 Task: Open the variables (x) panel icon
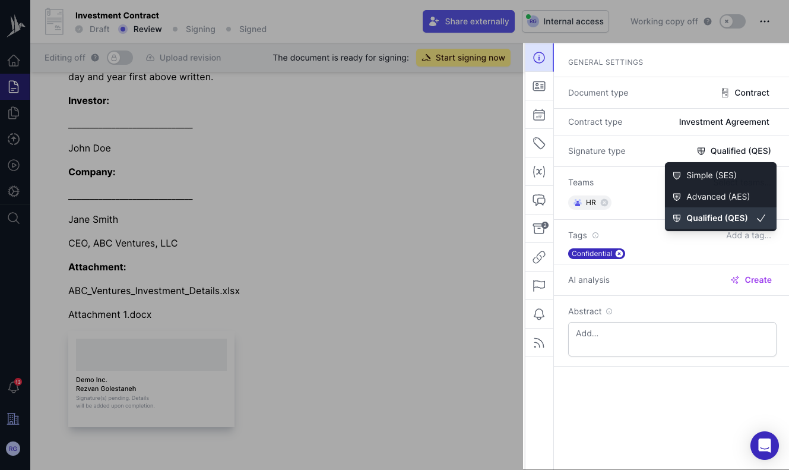pos(539,172)
